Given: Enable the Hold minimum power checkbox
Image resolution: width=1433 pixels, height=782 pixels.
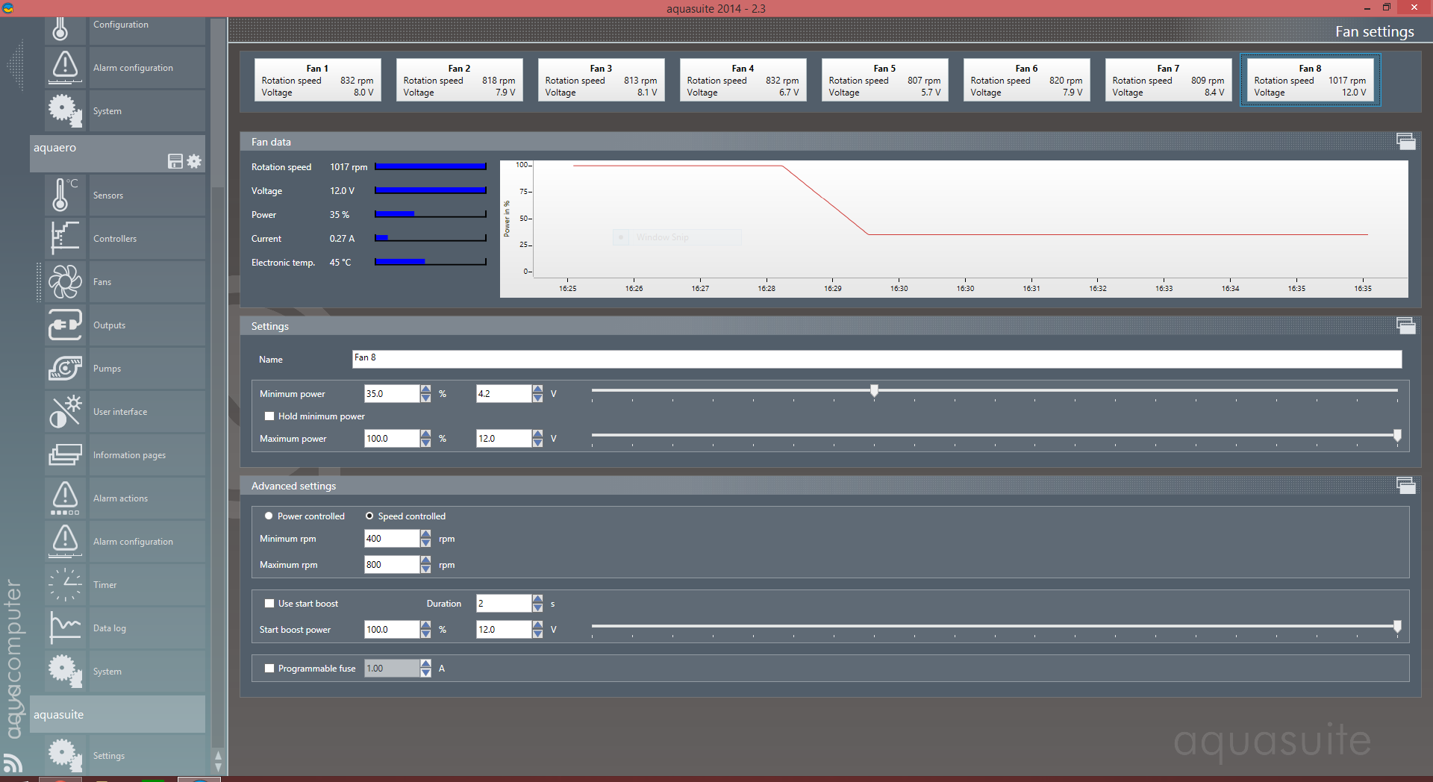Looking at the screenshot, I should [269, 416].
